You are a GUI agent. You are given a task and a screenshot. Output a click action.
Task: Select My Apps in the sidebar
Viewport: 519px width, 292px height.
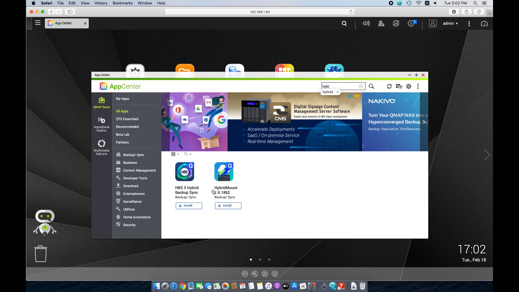tap(122, 99)
